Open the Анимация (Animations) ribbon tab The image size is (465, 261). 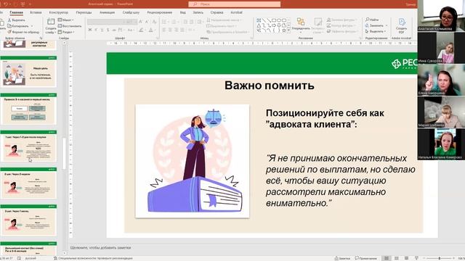click(107, 12)
